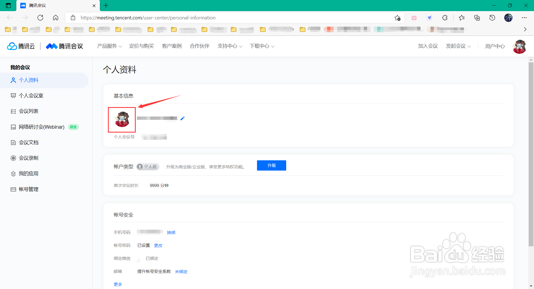Click the pink bilibili extension icon
Viewport: 534px width, 289px height.
[x=414, y=18]
